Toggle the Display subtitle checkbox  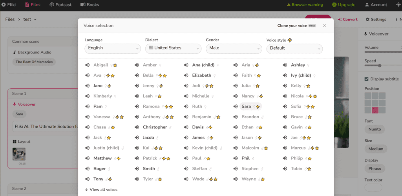[x=367, y=79]
